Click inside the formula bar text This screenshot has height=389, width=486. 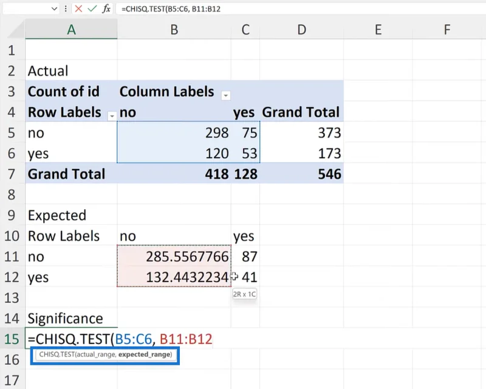coord(171,9)
